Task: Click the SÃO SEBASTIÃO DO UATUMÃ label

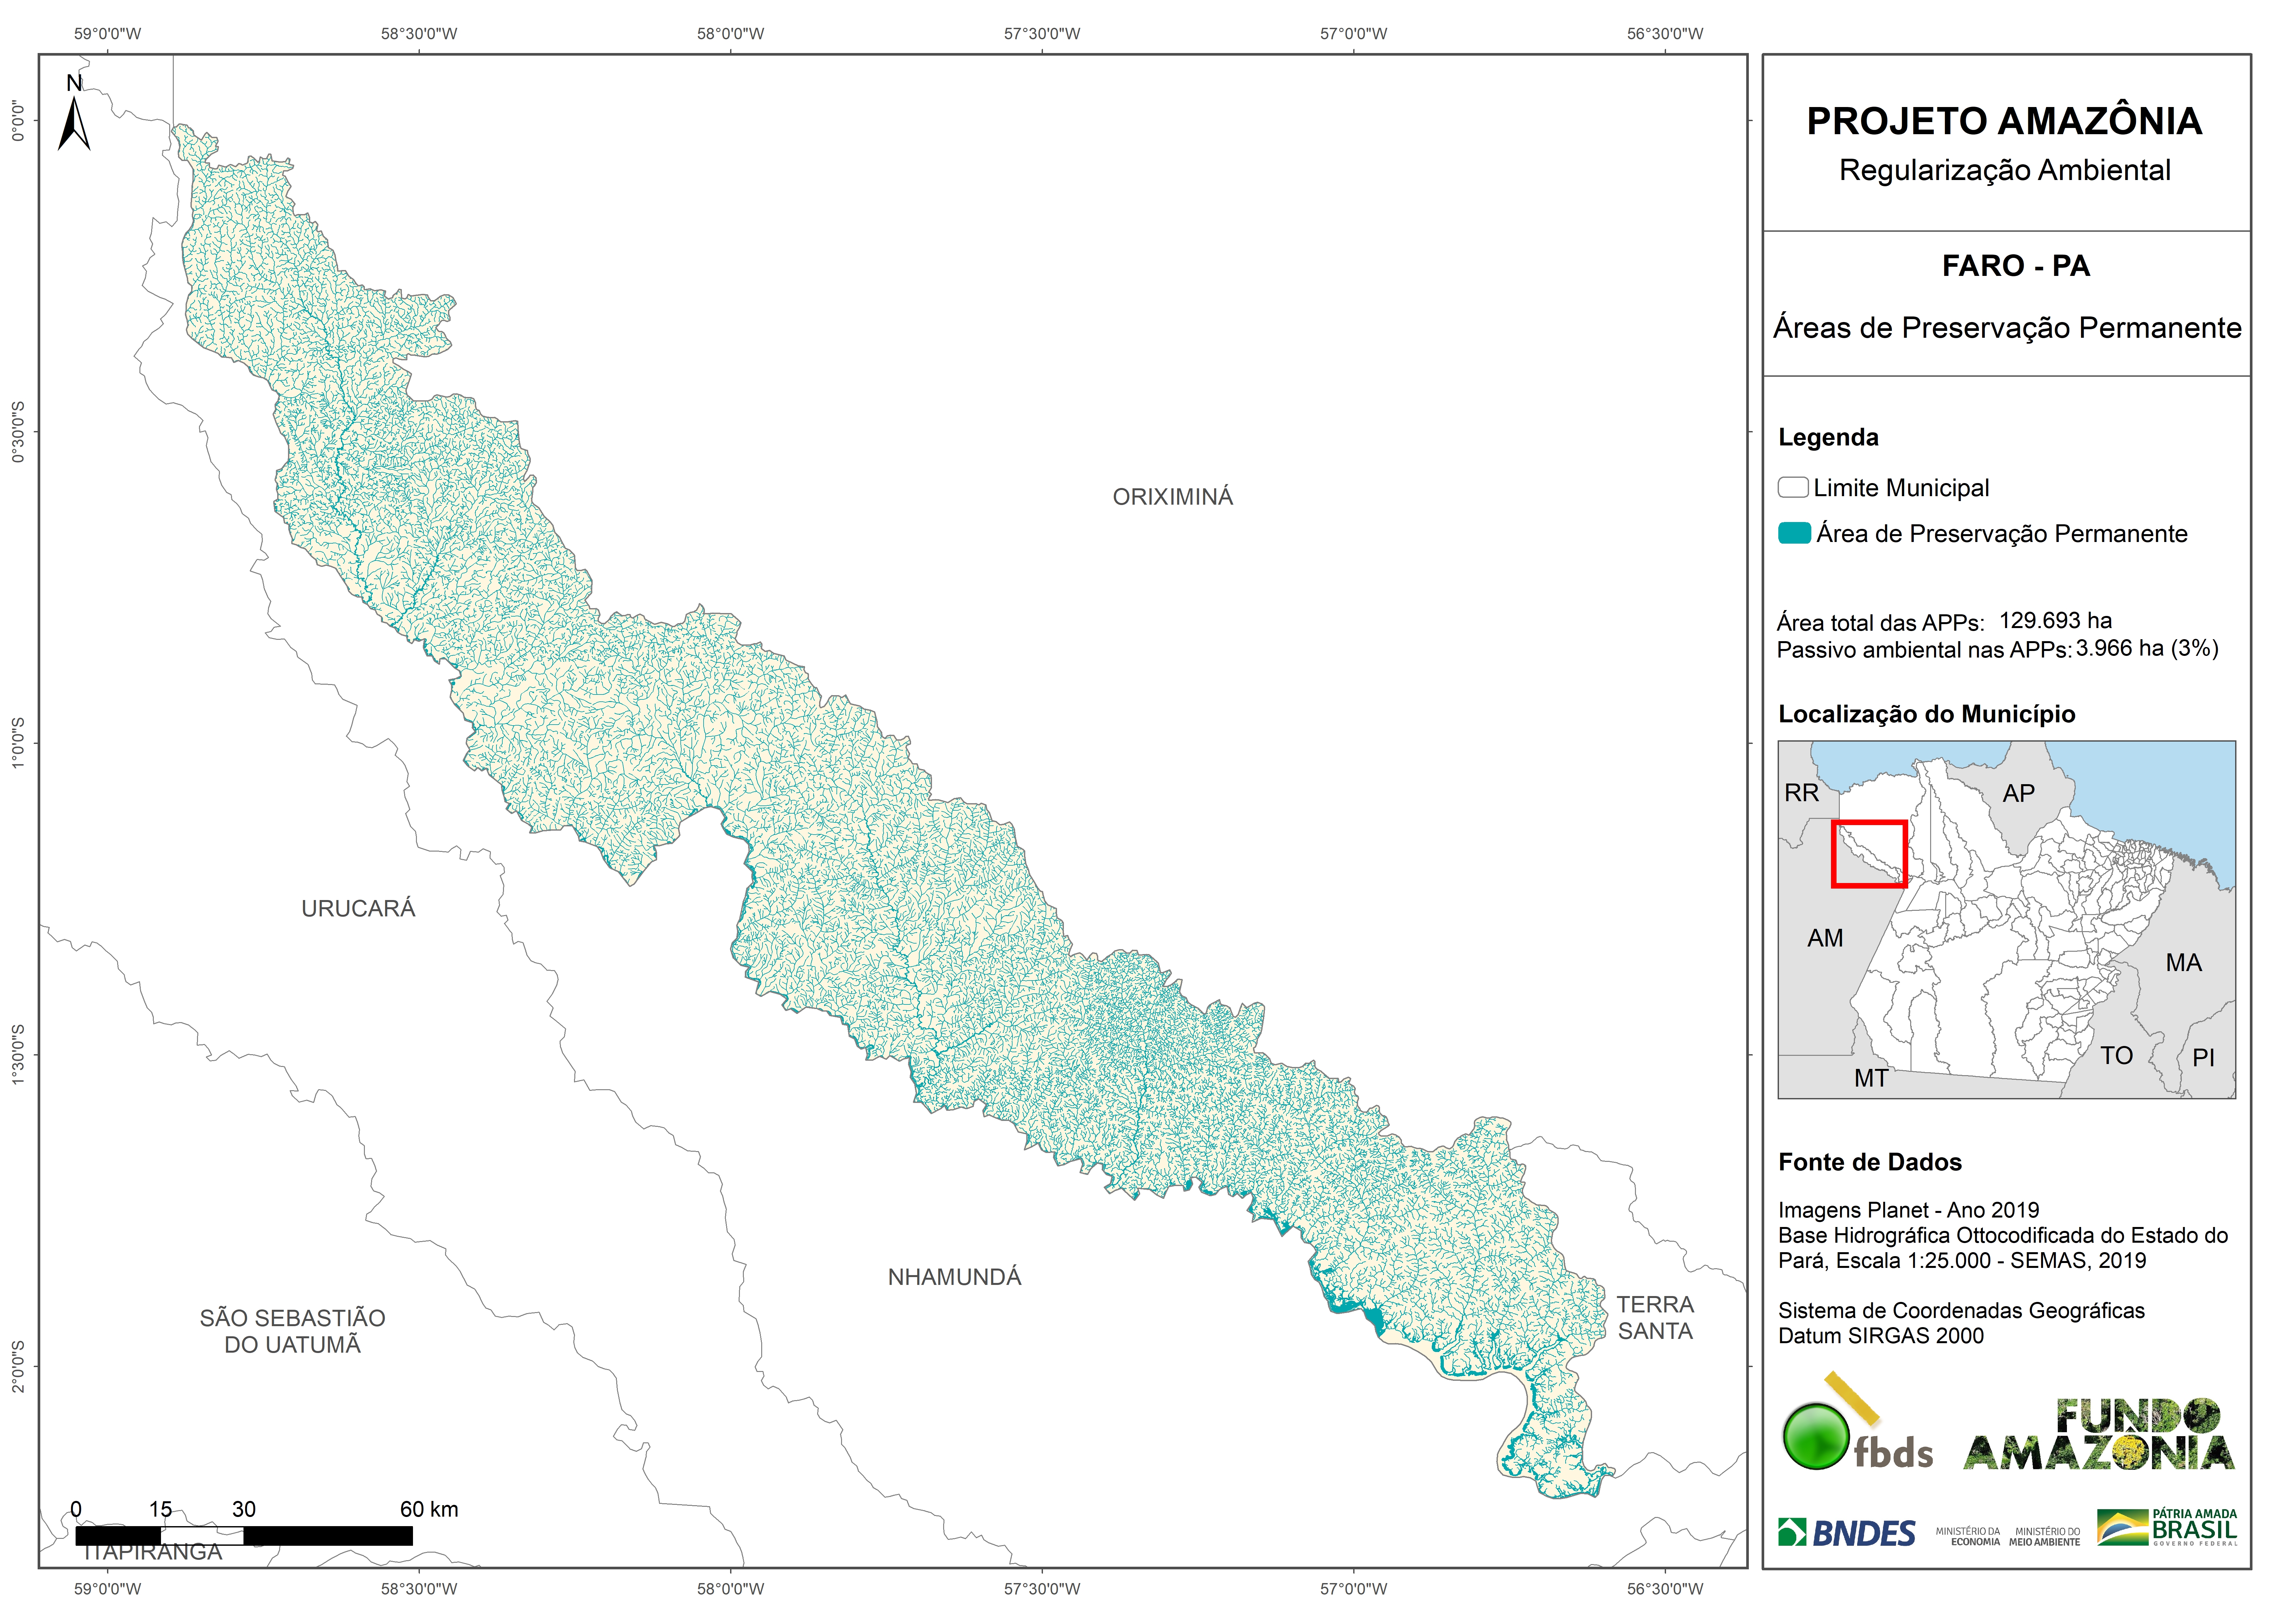Action: (292, 1331)
